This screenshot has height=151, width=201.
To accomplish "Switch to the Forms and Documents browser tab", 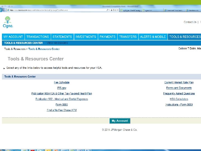I will [x=174, y=10].
